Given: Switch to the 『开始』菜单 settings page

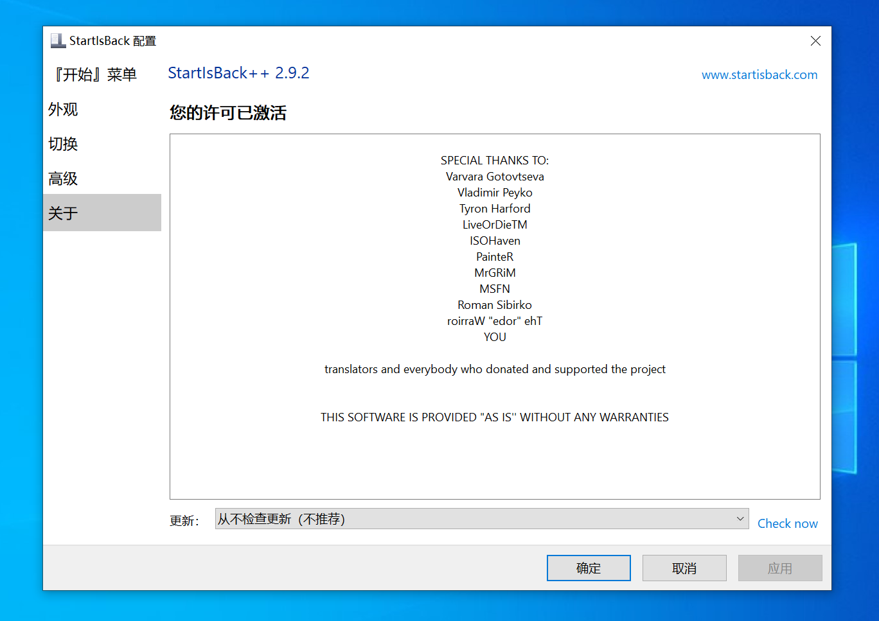Looking at the screenshot, I should click(x=94, y=74).
